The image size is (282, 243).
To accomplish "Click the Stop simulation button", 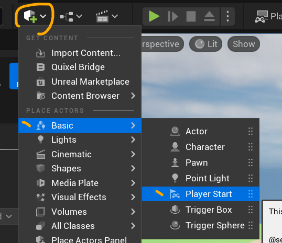I will (x=191, y=16).
